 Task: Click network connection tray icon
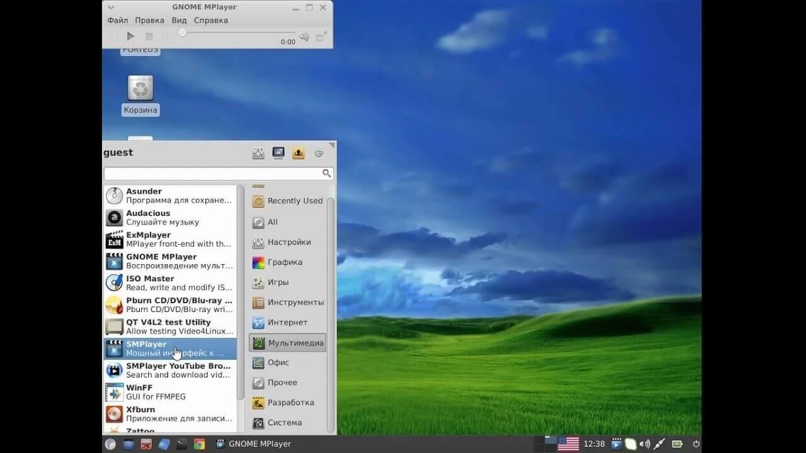[659, 444]
